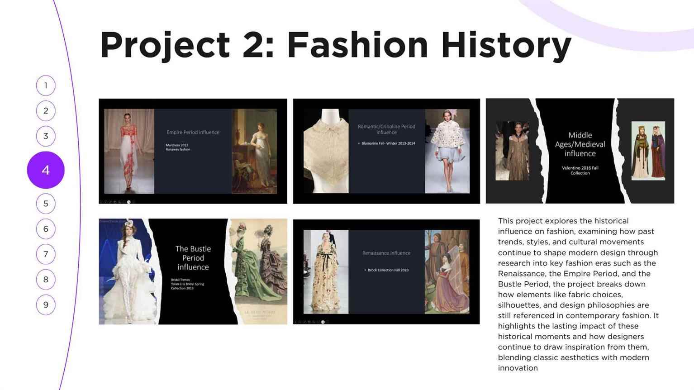Go to page 8 in the side navigation
Image resolution: width=694 pixels, height=390 pixels.
[46, 280]
